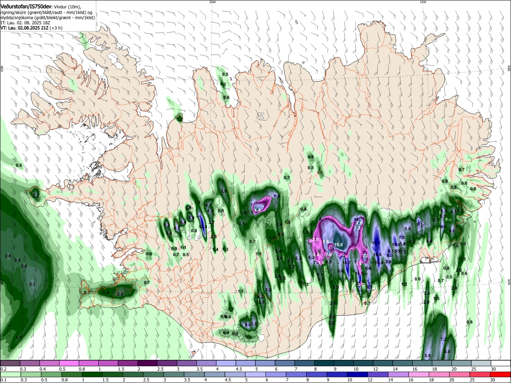
Task: Click the 15W longitude label
Action: coord(423,2)
